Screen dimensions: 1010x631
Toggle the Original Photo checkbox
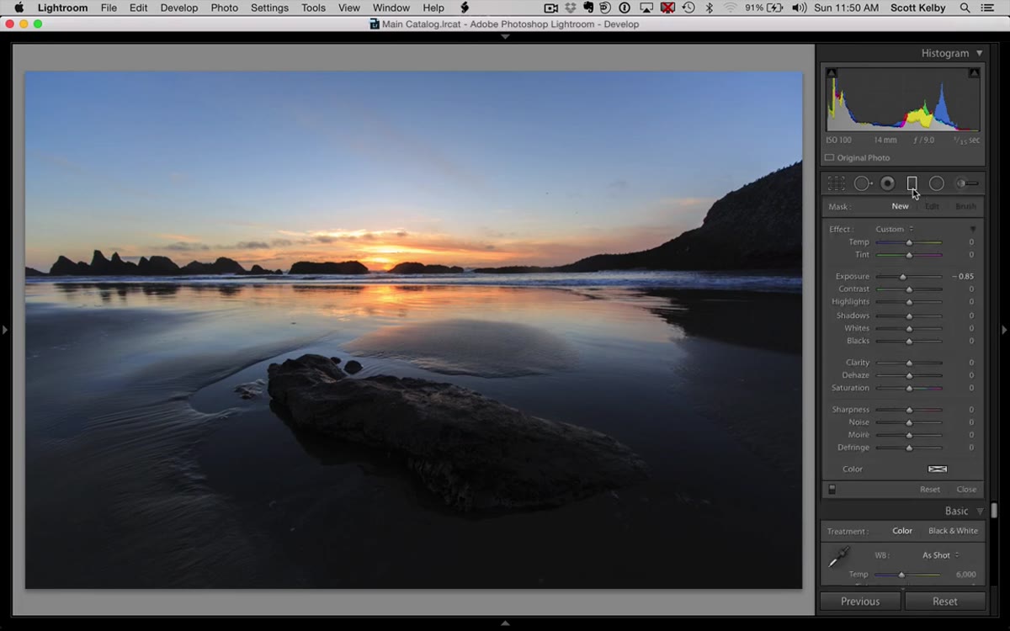pyautogui.click(x=829, y=158)
